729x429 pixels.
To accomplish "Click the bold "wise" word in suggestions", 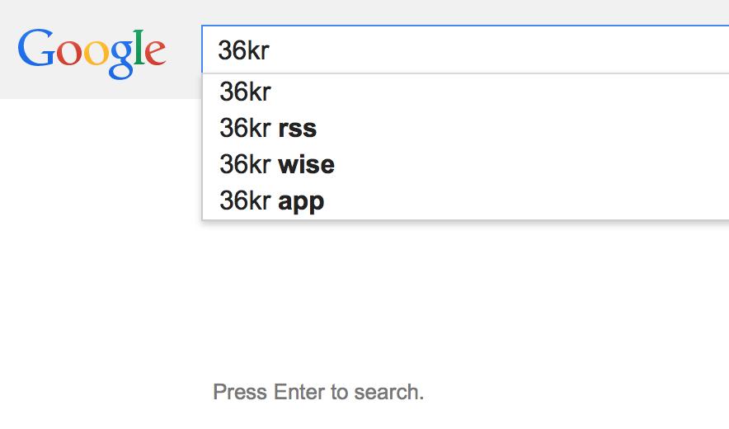I will (307, 164).
